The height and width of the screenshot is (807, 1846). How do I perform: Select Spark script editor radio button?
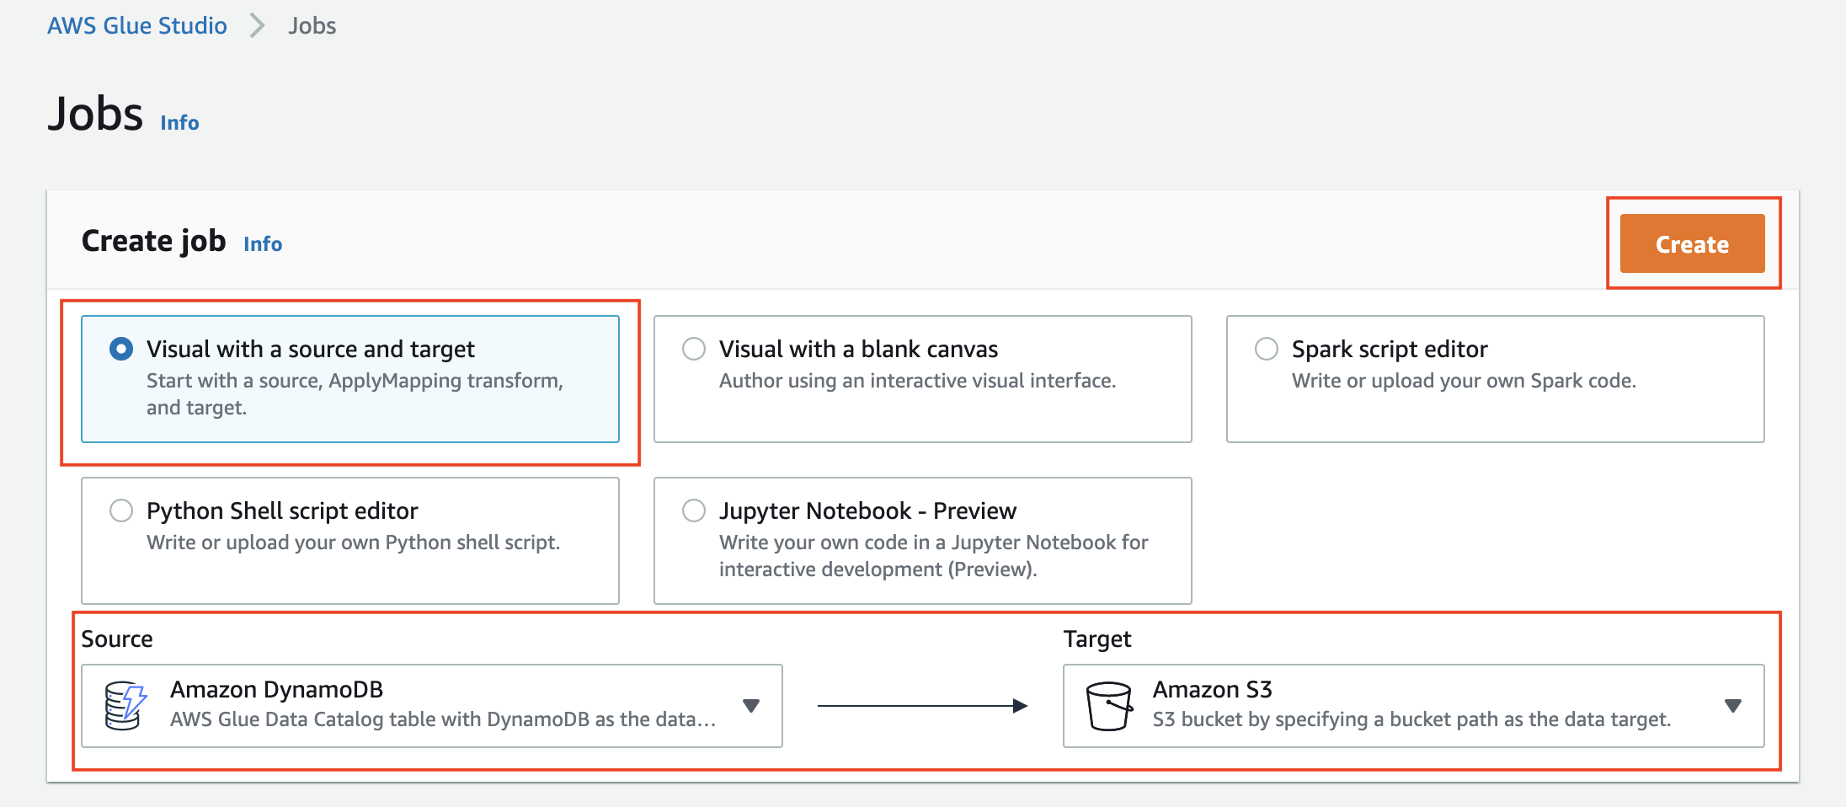(1267, 349)
